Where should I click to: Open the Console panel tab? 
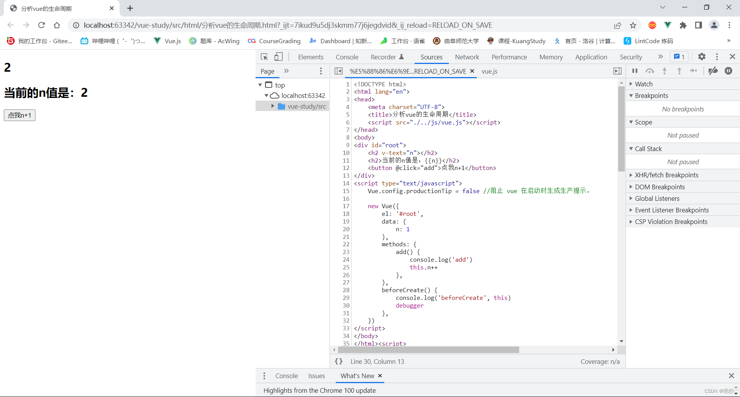[x=347, y=57]
